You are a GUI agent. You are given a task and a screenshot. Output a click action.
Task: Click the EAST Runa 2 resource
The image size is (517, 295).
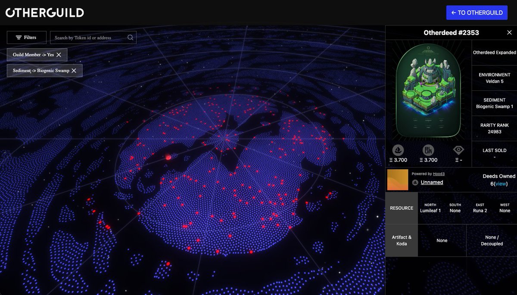[480, 208]
